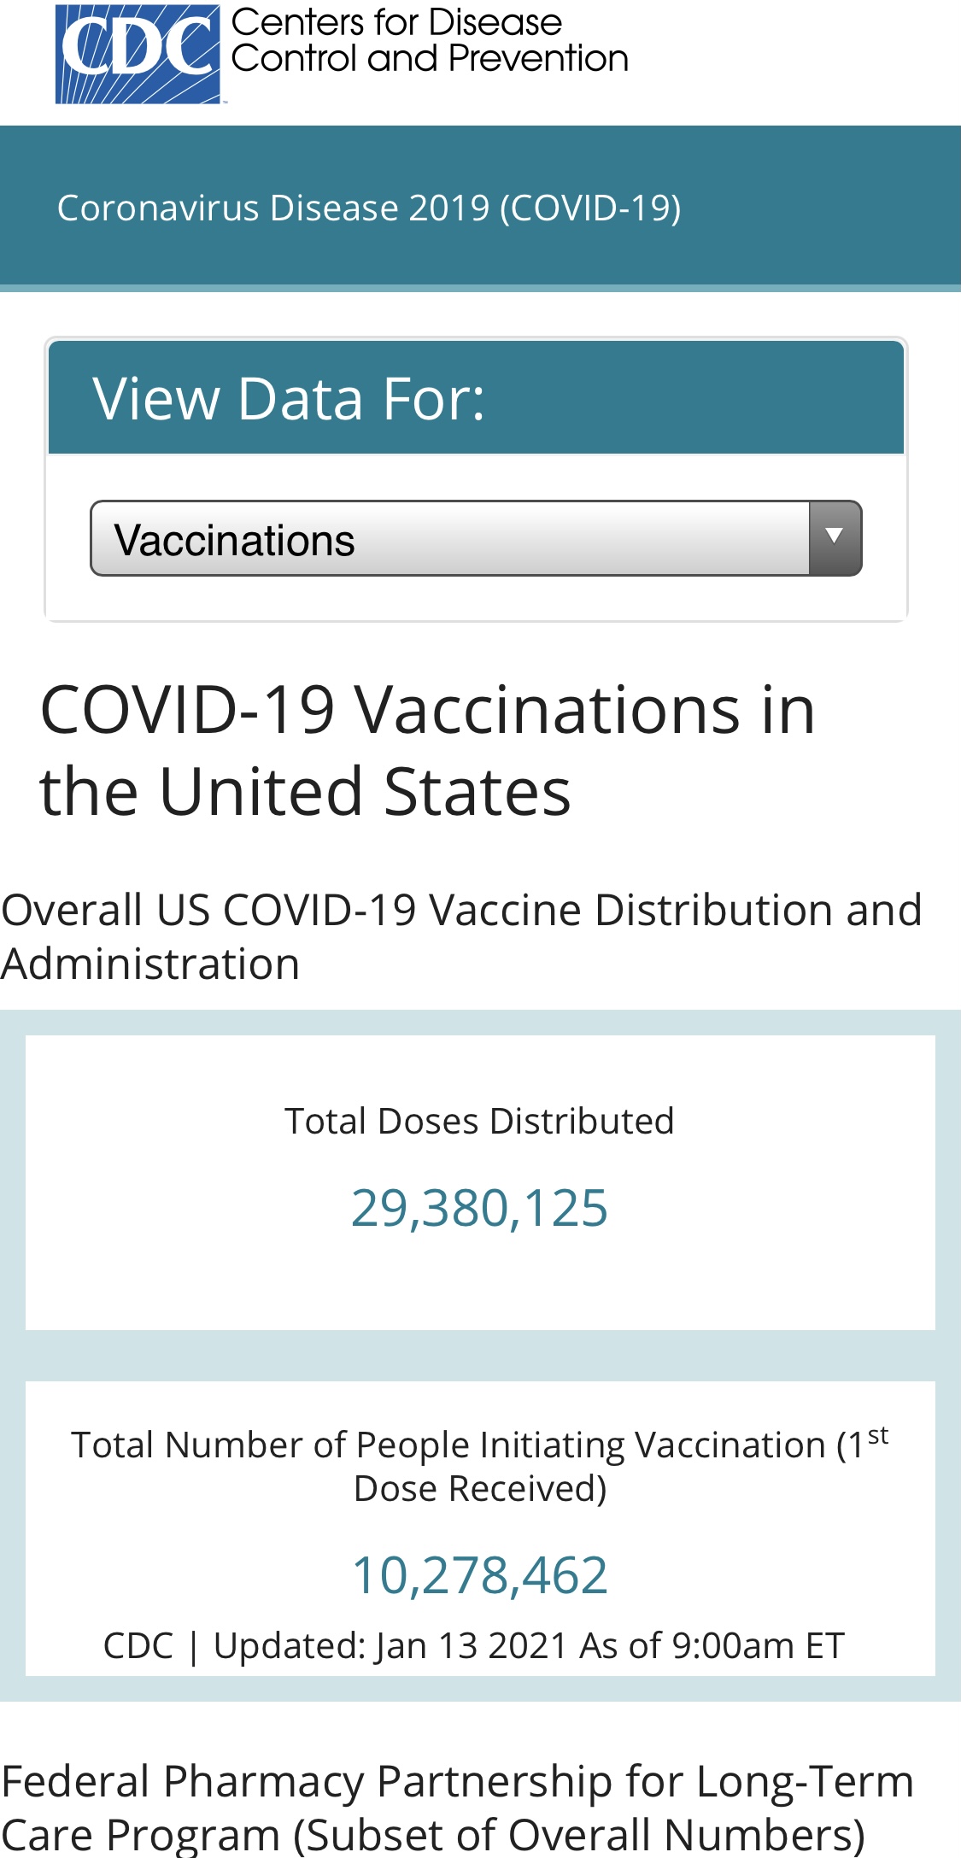Screen dimensions: 961x1858
Task: Click the 10,278,462 first-dose figure
Action: (x=479, y=1574)
